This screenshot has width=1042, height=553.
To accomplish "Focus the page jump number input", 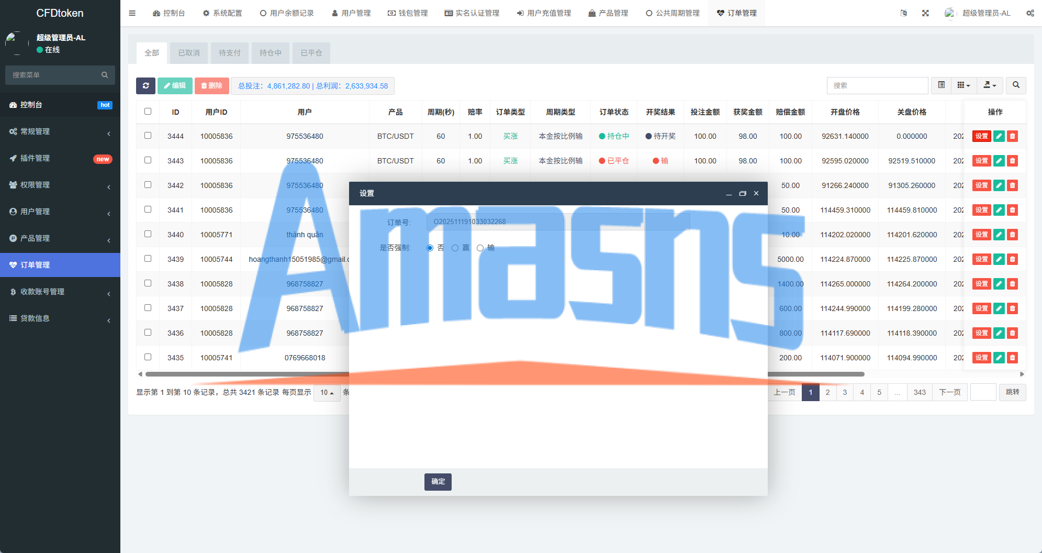I will pos(983,392).
